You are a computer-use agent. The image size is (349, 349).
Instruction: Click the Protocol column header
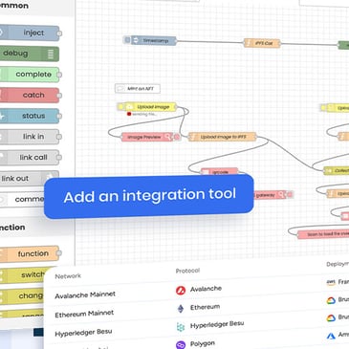187,271
